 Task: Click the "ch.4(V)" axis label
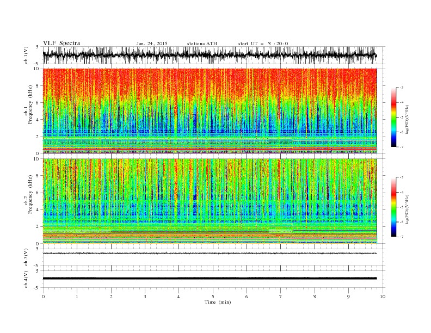click(26, 279)
